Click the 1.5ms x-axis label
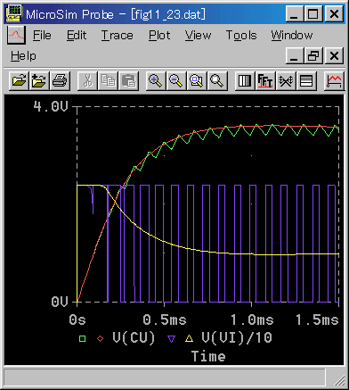Screen dimensions: 349x390 click(317, 320)
